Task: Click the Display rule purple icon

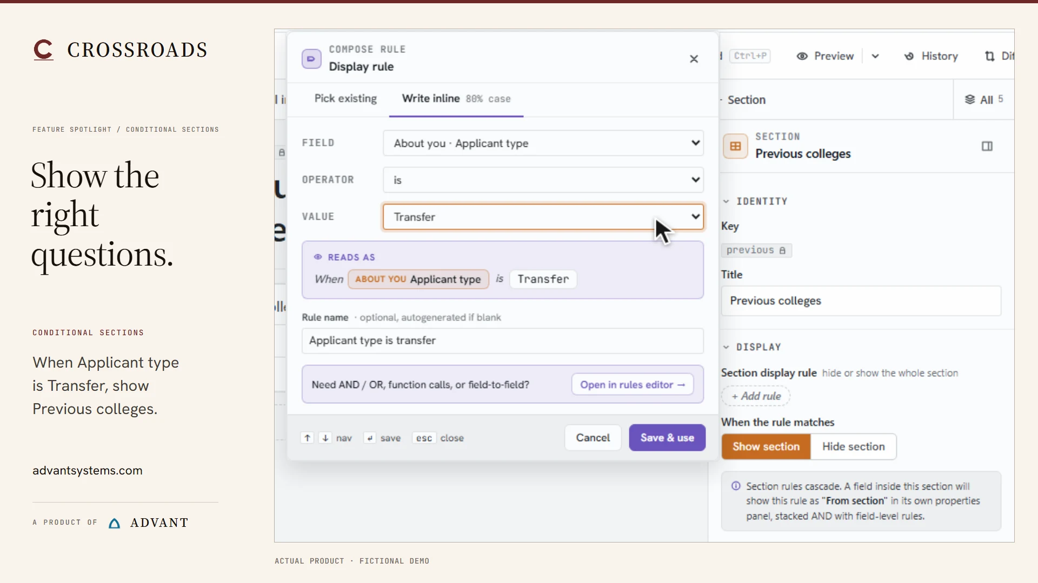Action: pos(311,59)
